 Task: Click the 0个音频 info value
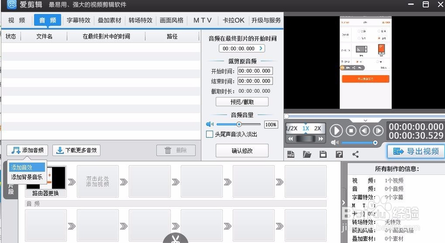tap(394, 189)
